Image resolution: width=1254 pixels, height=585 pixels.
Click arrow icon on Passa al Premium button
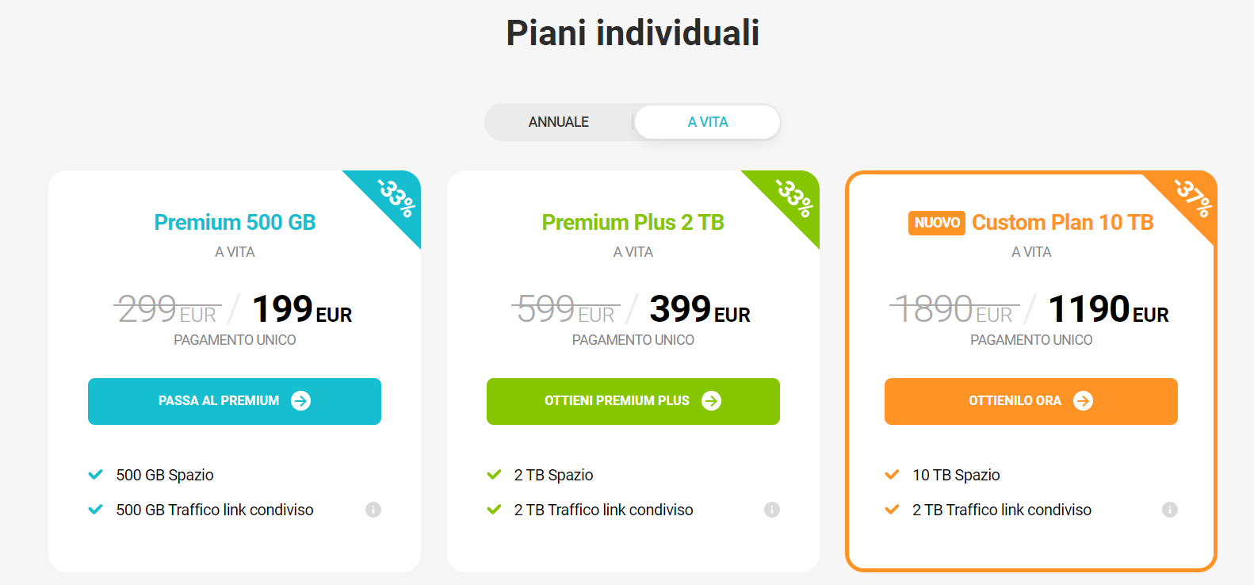click(301, 401)
